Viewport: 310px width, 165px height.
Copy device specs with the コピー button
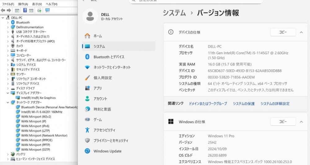(283, 32)
